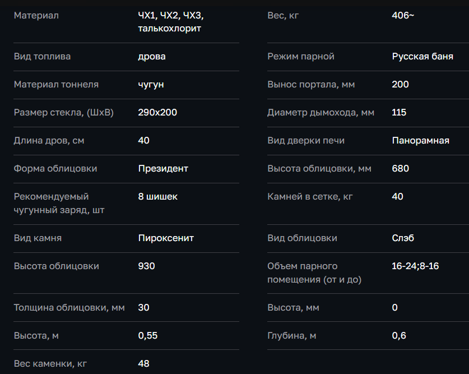The height and width of the screenshot is (374, 469).
Task: Click the glass size value '290x200'
Action: tap(157, 113)
